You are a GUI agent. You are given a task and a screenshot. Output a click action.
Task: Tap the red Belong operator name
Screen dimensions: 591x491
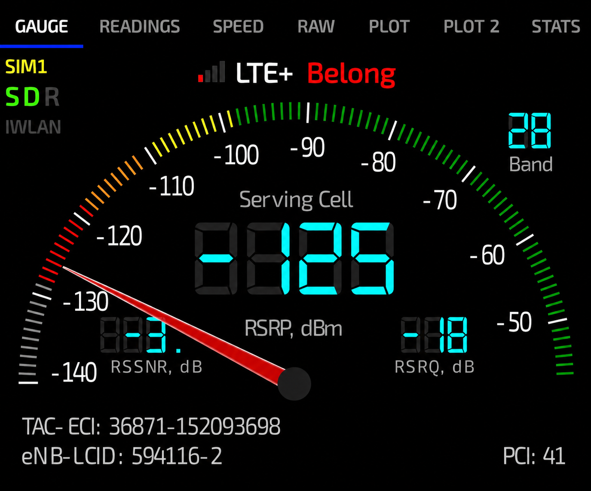click(x=351, y=74)
